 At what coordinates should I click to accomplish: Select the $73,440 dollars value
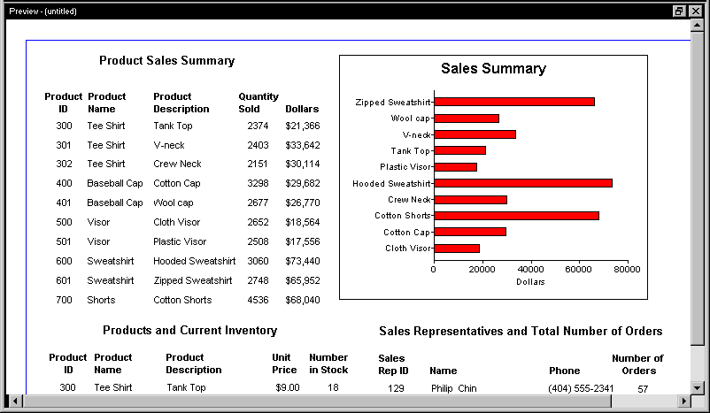[303, 261]
